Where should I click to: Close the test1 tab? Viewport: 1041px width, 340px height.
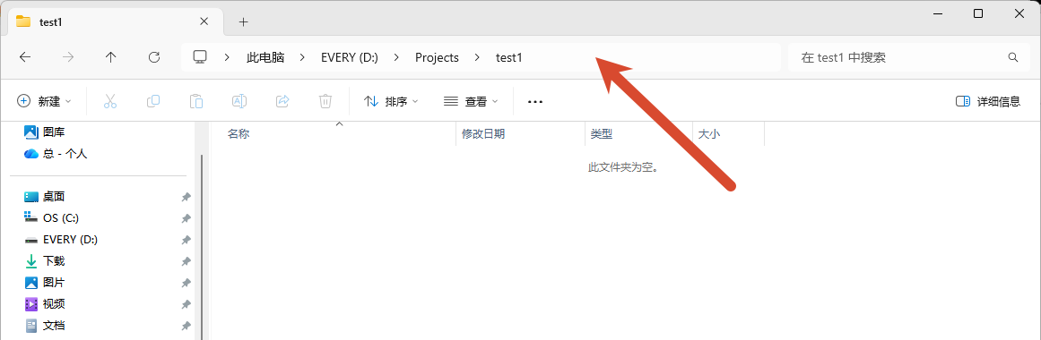pos(204,21)
